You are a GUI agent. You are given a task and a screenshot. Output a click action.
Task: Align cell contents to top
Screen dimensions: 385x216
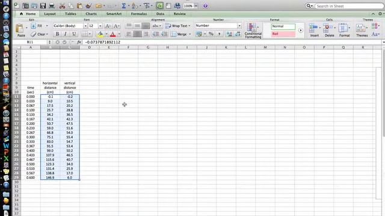coord(129,26)
